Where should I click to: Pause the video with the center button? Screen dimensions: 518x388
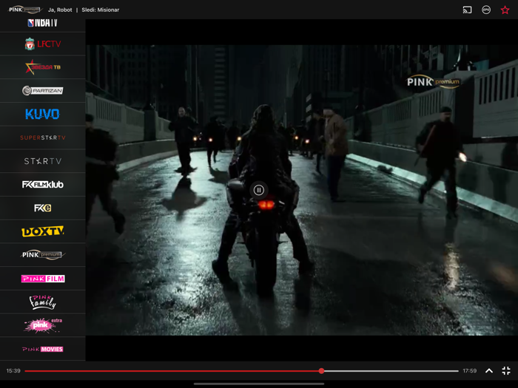[259, 190]
